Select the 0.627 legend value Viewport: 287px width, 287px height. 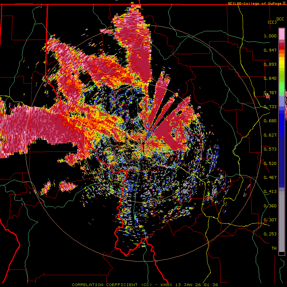pos(270,135)
